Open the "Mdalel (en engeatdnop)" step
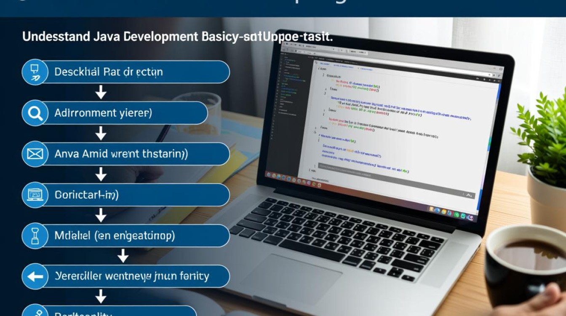The width and height of the screenshot is (566, 316). coord(126,236)
